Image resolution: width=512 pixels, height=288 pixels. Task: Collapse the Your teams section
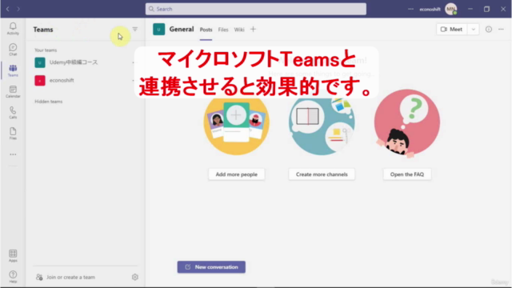[x=46, y=50]
